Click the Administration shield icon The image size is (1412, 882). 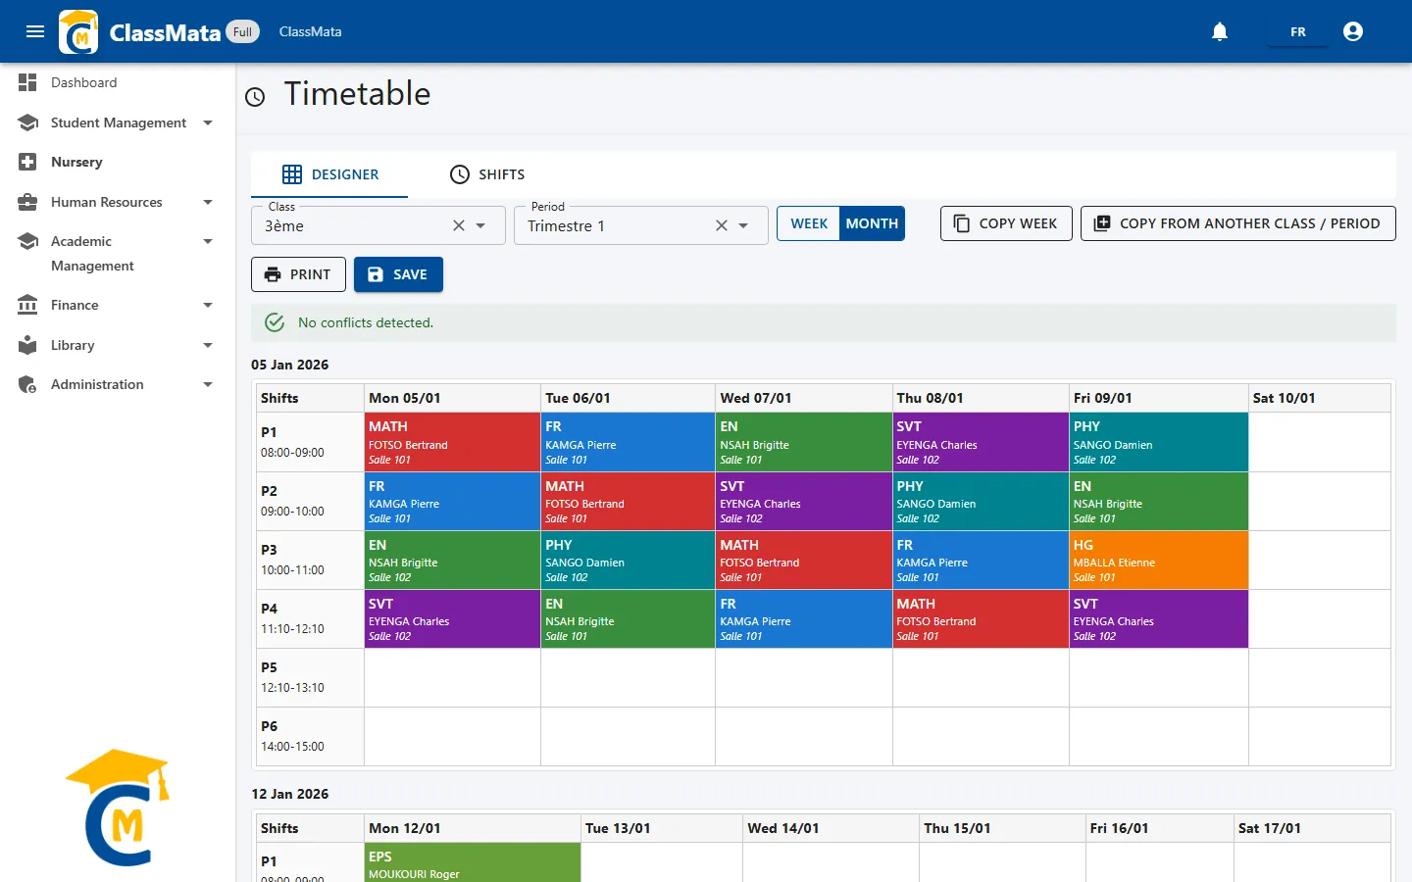pyautogui.click(x=27, y=384)
